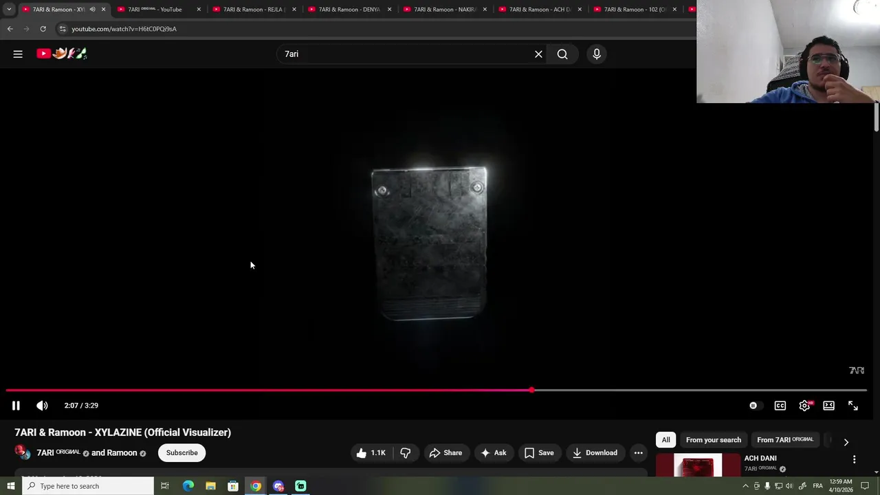The image size is (880, 495).
Task: Show more filter chips arrow
Action: 846,441
